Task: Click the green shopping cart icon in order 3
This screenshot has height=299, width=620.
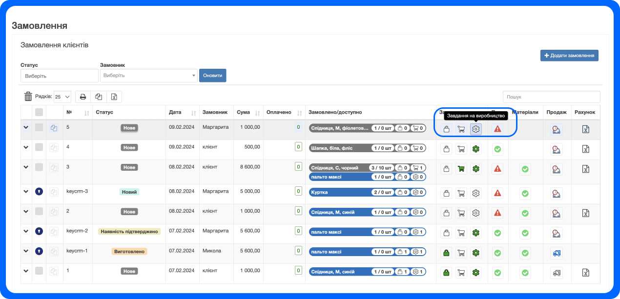Action: tap(461, 169)
